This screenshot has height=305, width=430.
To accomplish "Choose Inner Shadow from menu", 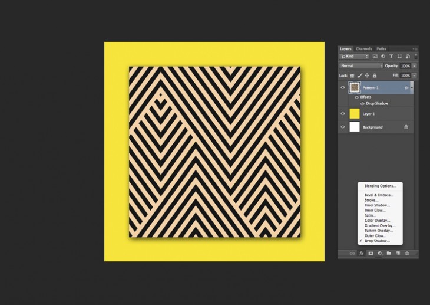I will (x=380, y=205).
